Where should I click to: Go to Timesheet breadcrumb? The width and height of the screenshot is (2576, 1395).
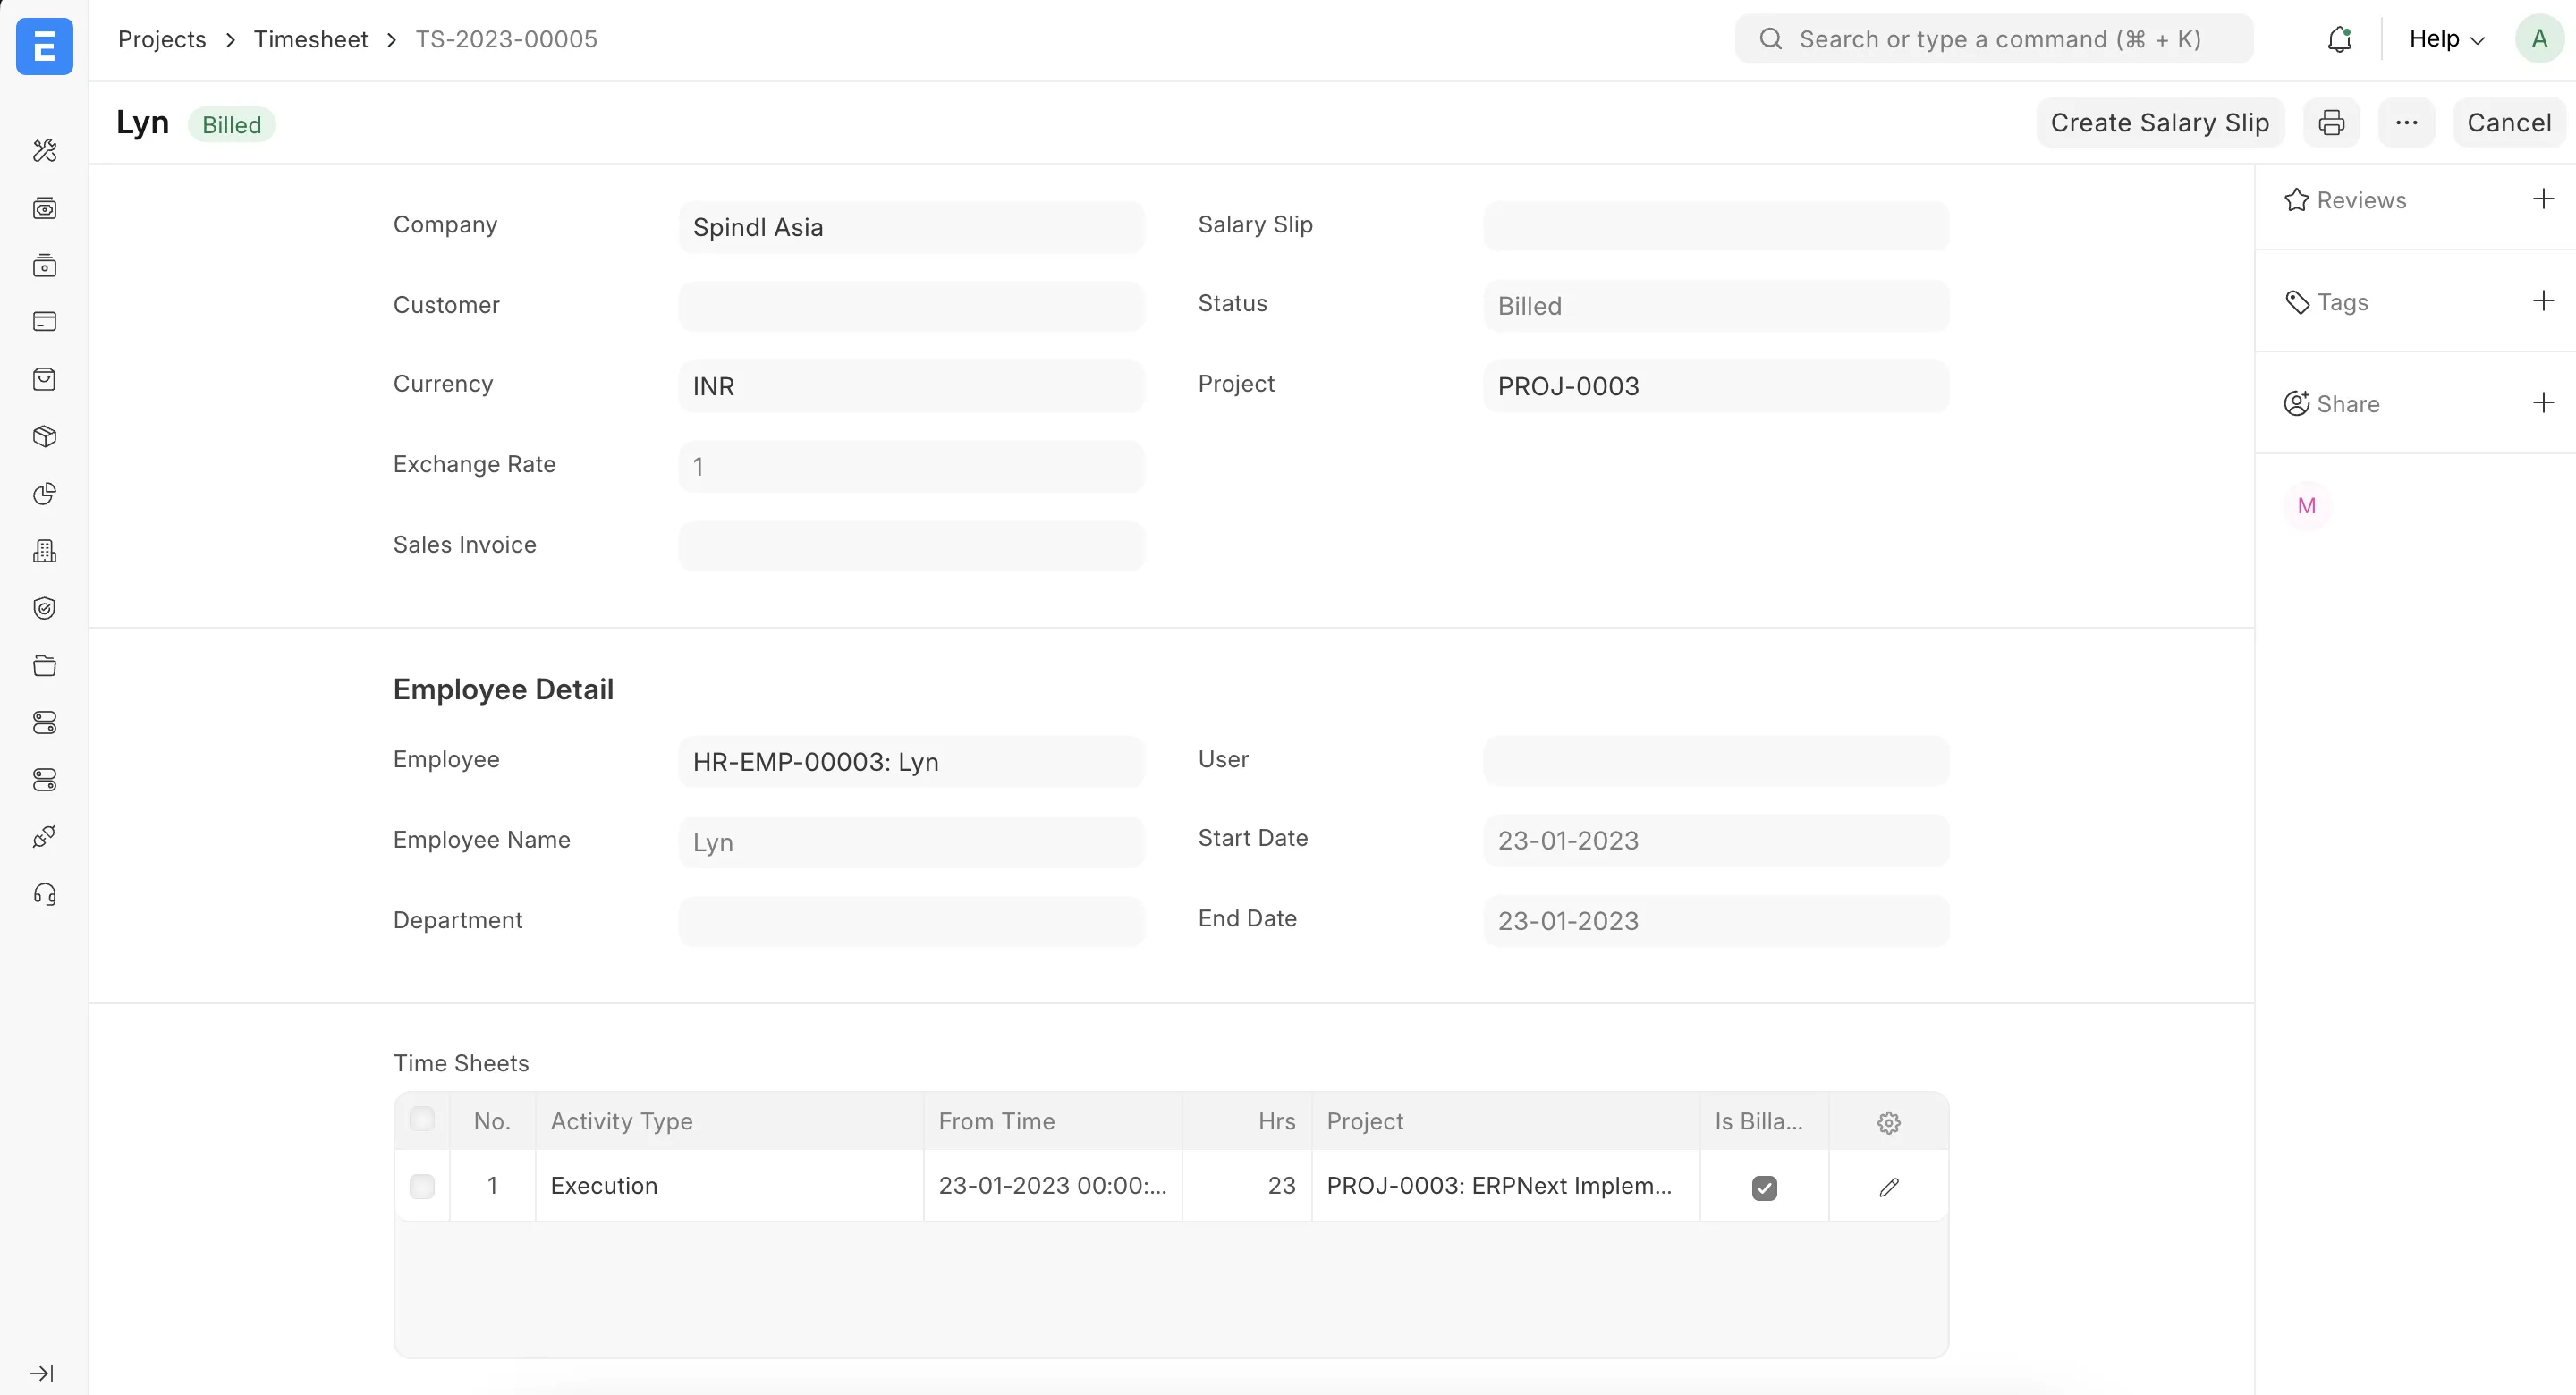pos(310,39)
